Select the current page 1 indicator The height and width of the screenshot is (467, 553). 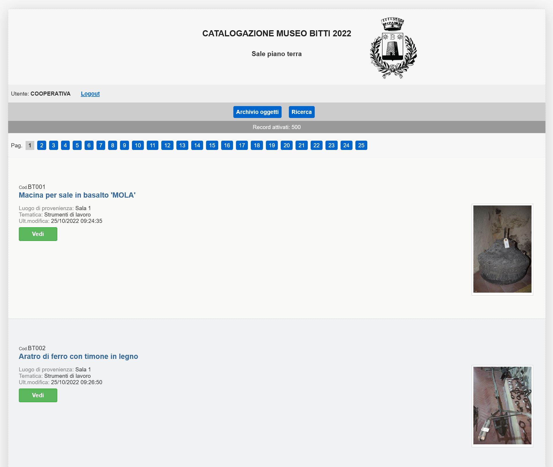tap(30, 145)
